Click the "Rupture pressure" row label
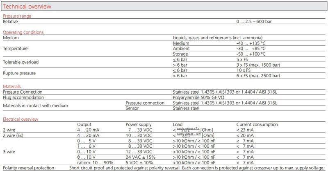This screenshot has height=171, width=328. pyautogui.click(x=19, y=72)
